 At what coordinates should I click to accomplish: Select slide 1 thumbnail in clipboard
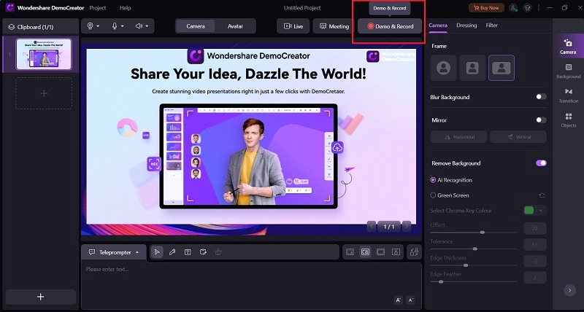[x=44, y=54]
